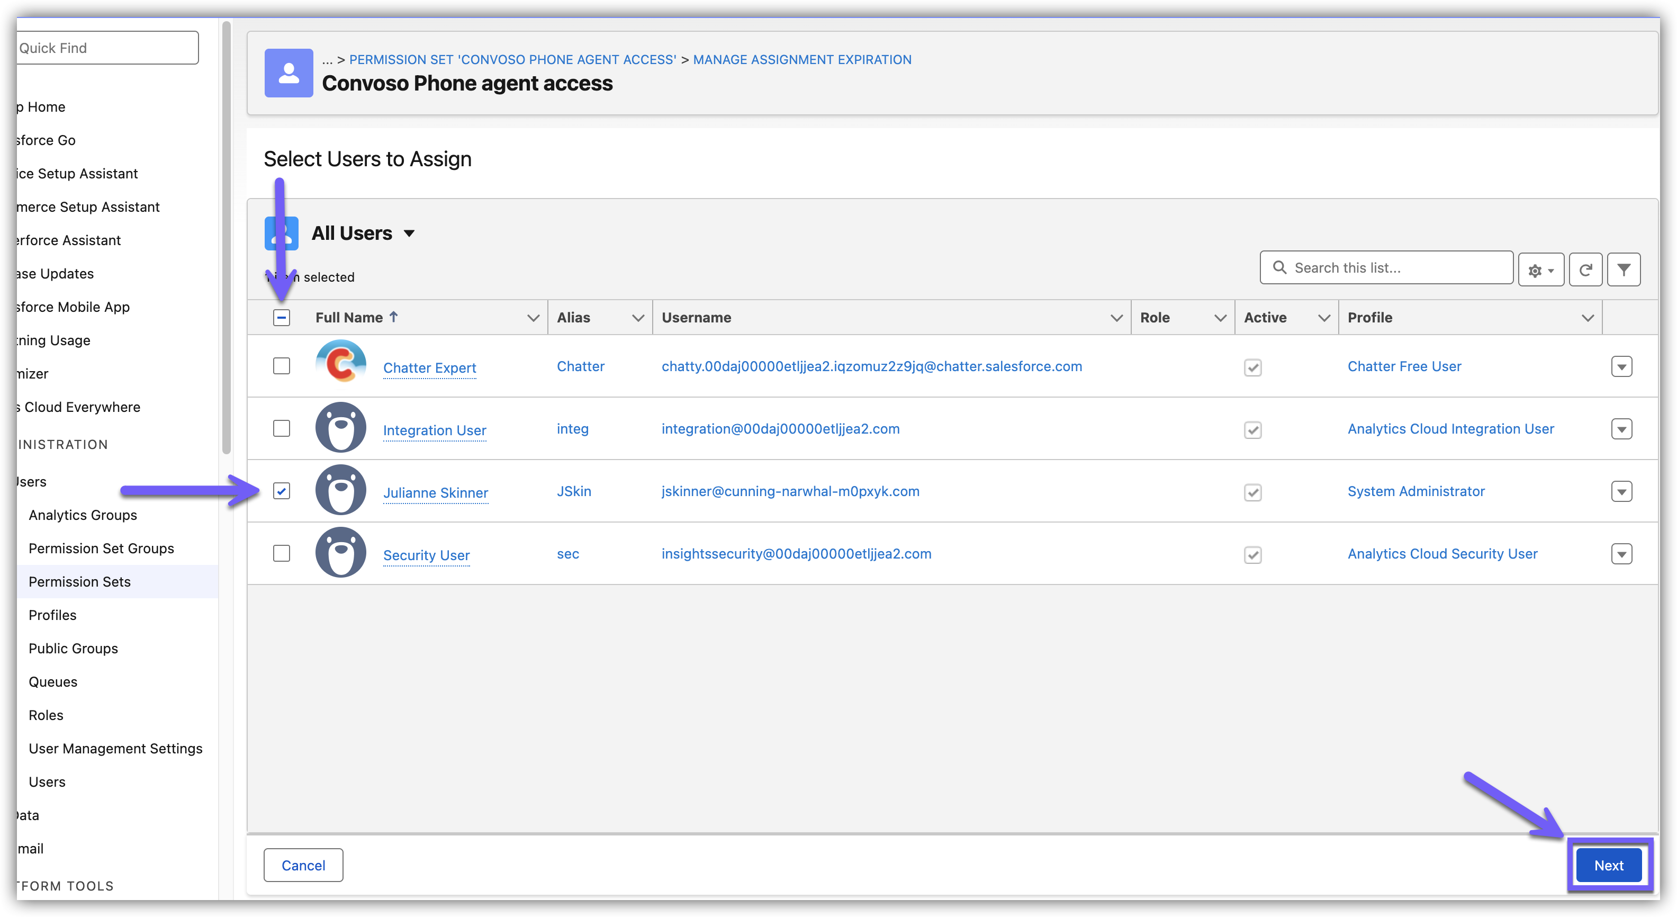Check the Security User row checkbox
The image size is (1677, 917).
pos(281,554)
